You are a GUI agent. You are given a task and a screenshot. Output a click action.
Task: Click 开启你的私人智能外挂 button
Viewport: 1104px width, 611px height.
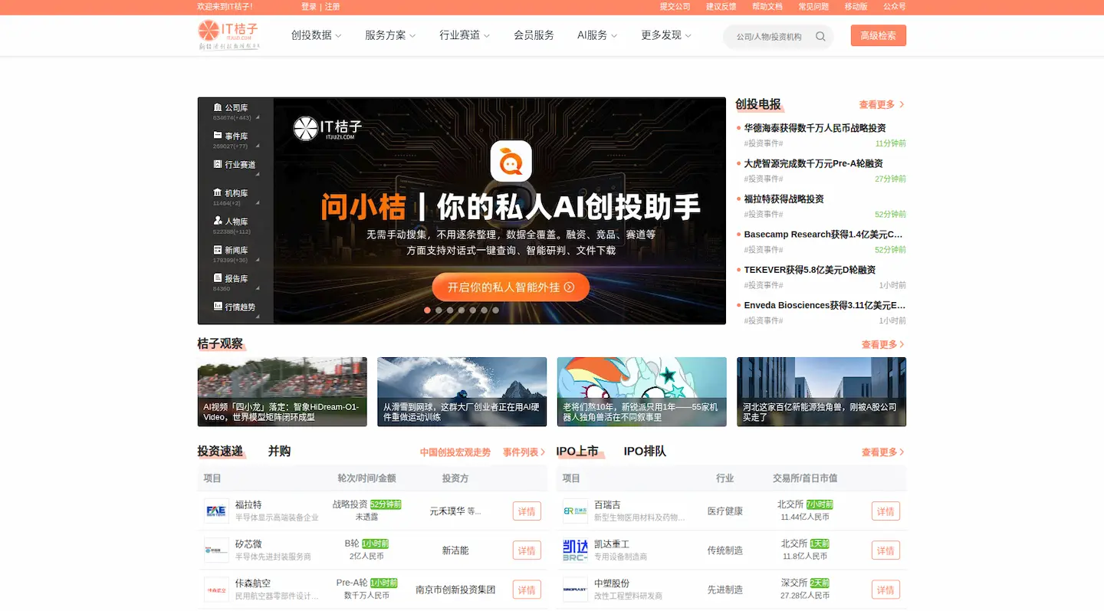click(x=511, y=287)
